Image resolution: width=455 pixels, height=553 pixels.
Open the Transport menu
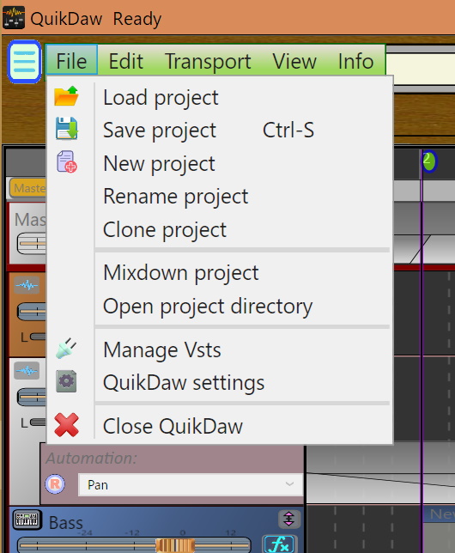(208, 61)
